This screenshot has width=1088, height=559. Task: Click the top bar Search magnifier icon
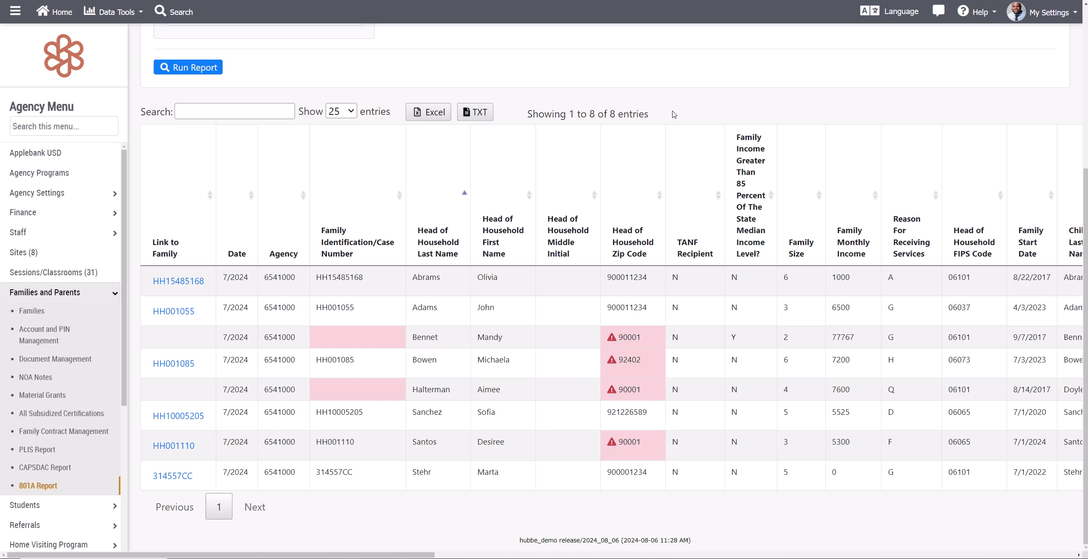coord(160,11)
